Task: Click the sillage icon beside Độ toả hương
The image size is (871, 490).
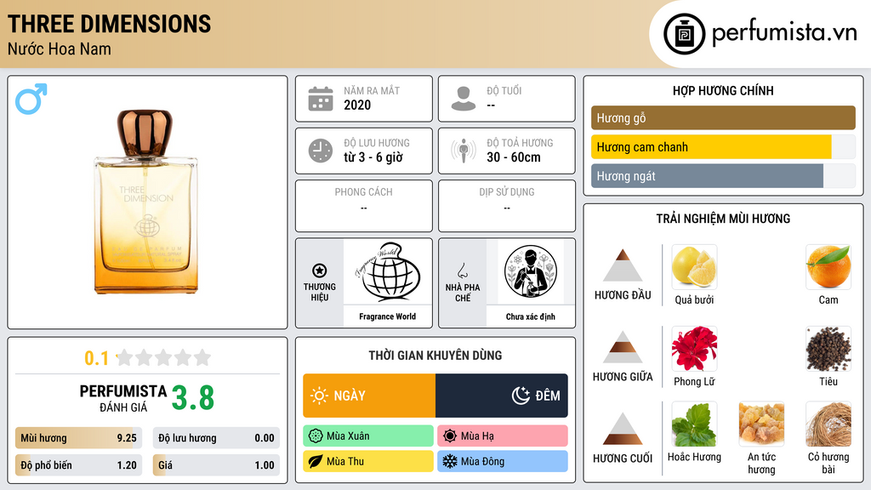Action: pos(464,151)
